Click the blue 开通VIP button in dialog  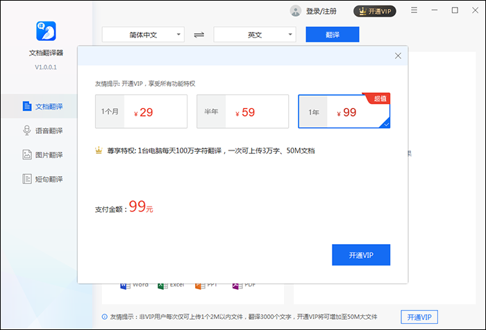(x=360, y=254)
